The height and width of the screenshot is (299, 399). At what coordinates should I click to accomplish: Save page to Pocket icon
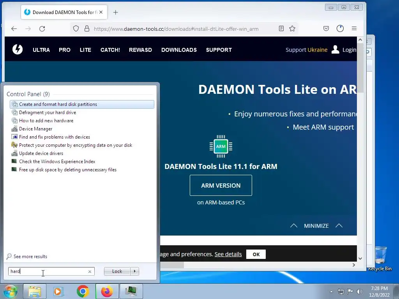click(326, 28)
